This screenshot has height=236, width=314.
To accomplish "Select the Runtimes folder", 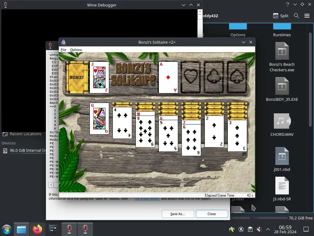I will coord(282,30).
